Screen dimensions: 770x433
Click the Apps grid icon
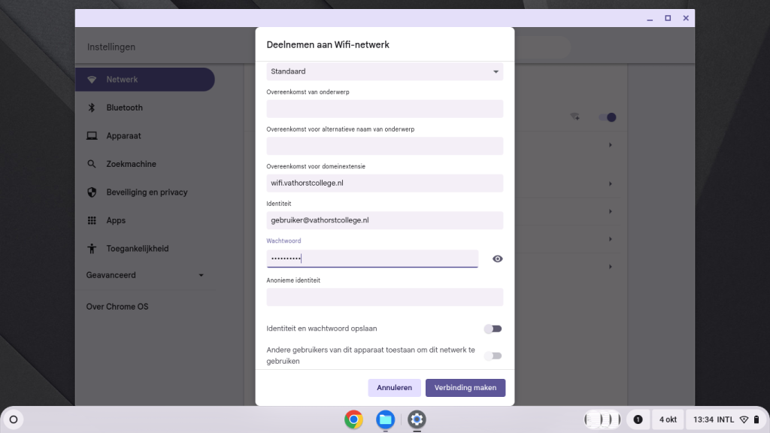(92, 220)
